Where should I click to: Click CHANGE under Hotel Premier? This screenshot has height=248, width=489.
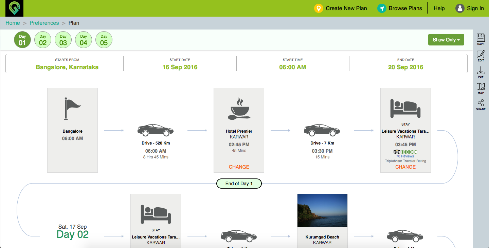(x=239, y=167)
